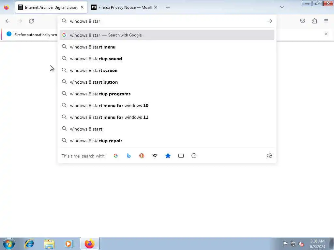Choose suggestion 'windows 8 start button'
The image size is (334, 250).
[167, 82]
